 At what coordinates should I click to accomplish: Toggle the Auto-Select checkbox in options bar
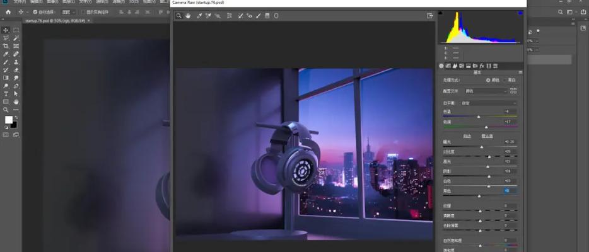[x=36, y=12]
